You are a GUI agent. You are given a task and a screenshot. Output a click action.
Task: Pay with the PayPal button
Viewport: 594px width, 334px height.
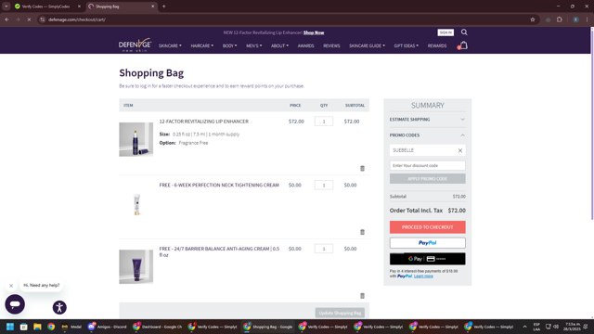click(x=427, y=243)
